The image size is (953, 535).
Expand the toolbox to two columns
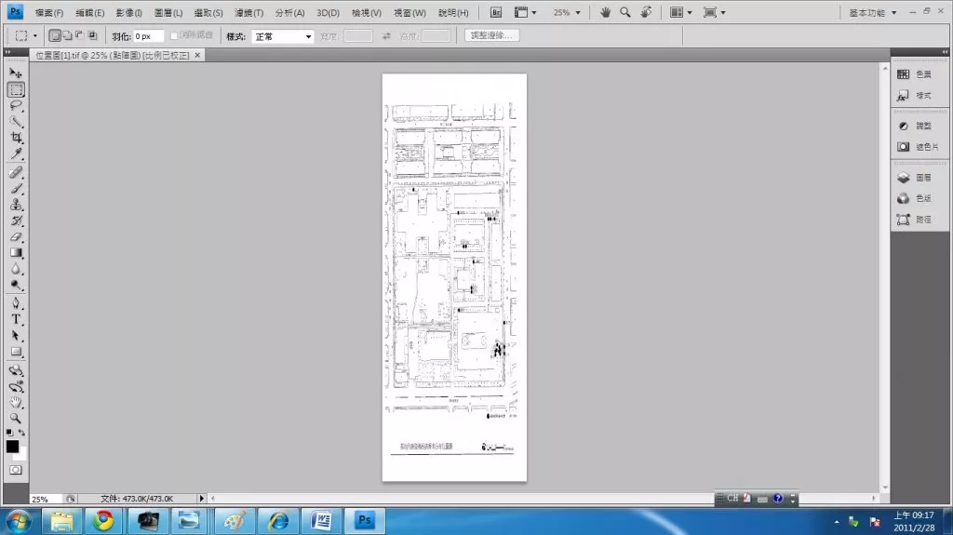point(7,52)
